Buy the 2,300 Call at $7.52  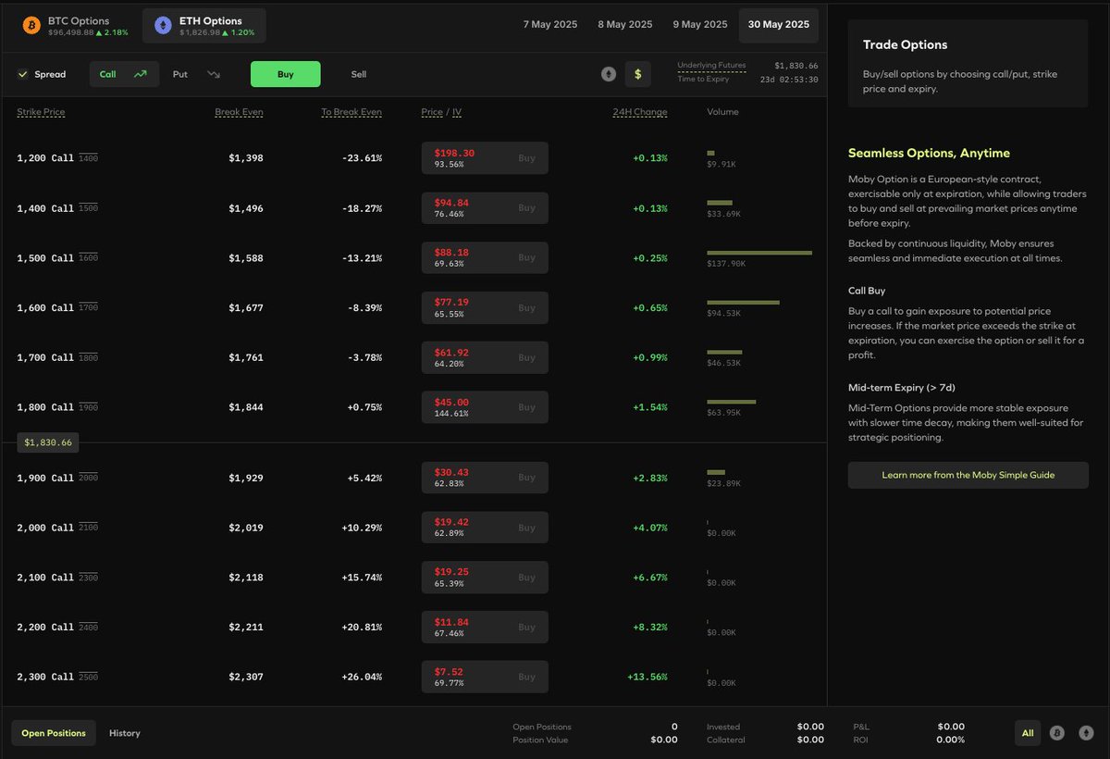click(x=485, y=678)
